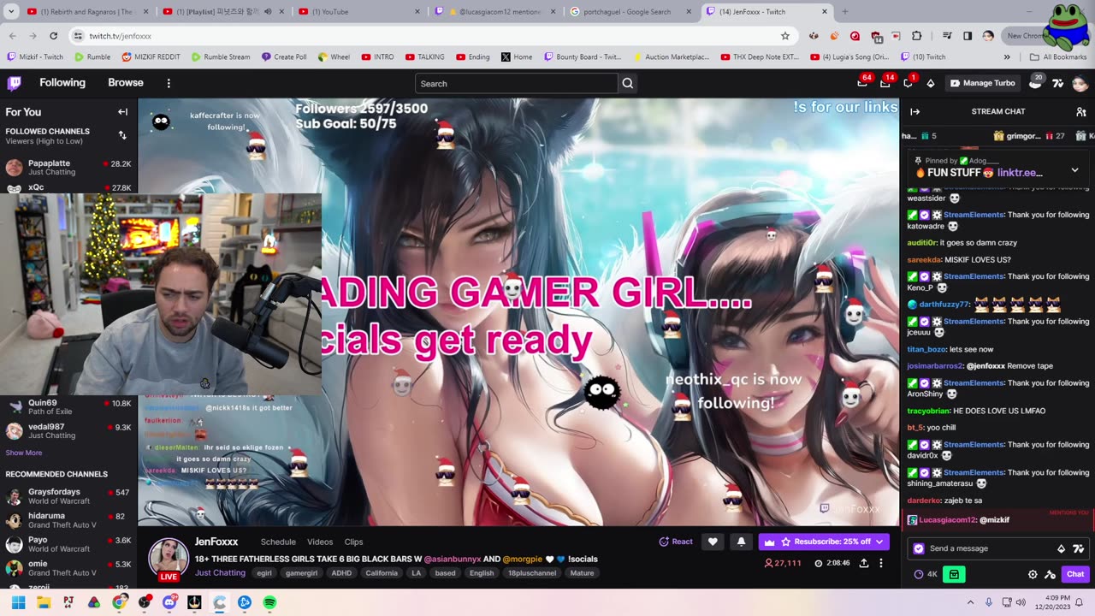Open the Turbo hat icon with 20 badge
The width and height of the screenshot is (1095, 616).
click(x=1035, y=83)
